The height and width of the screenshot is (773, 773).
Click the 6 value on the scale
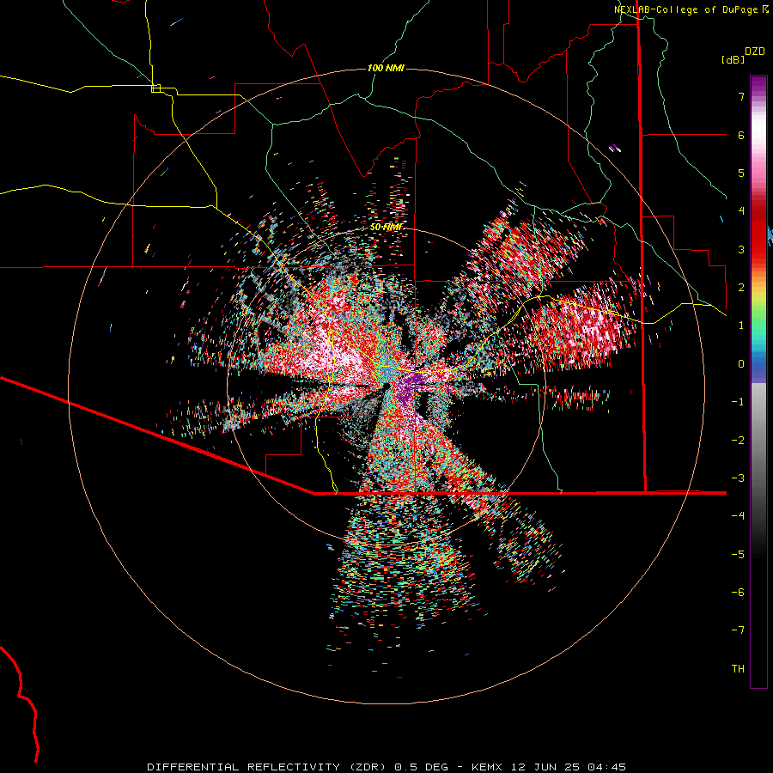click(741, 135)
